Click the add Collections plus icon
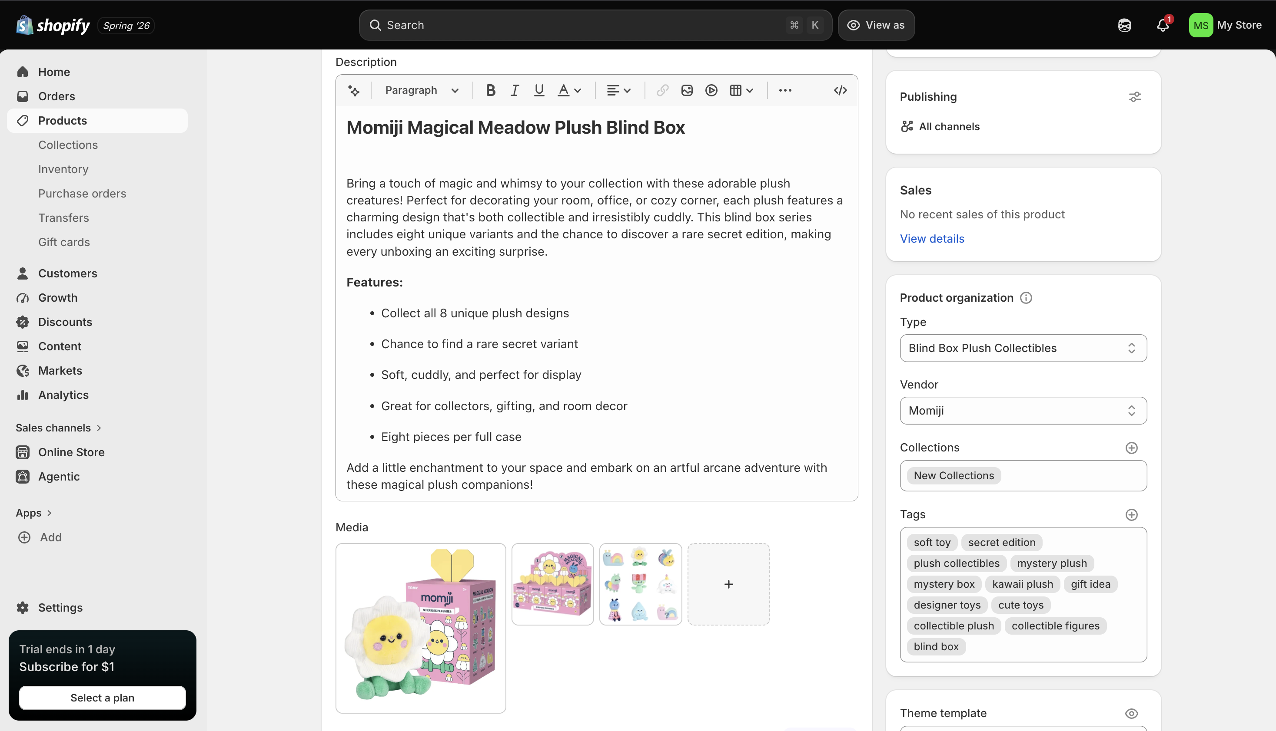Screen dimensions: 1276x731 [1131, 448]
